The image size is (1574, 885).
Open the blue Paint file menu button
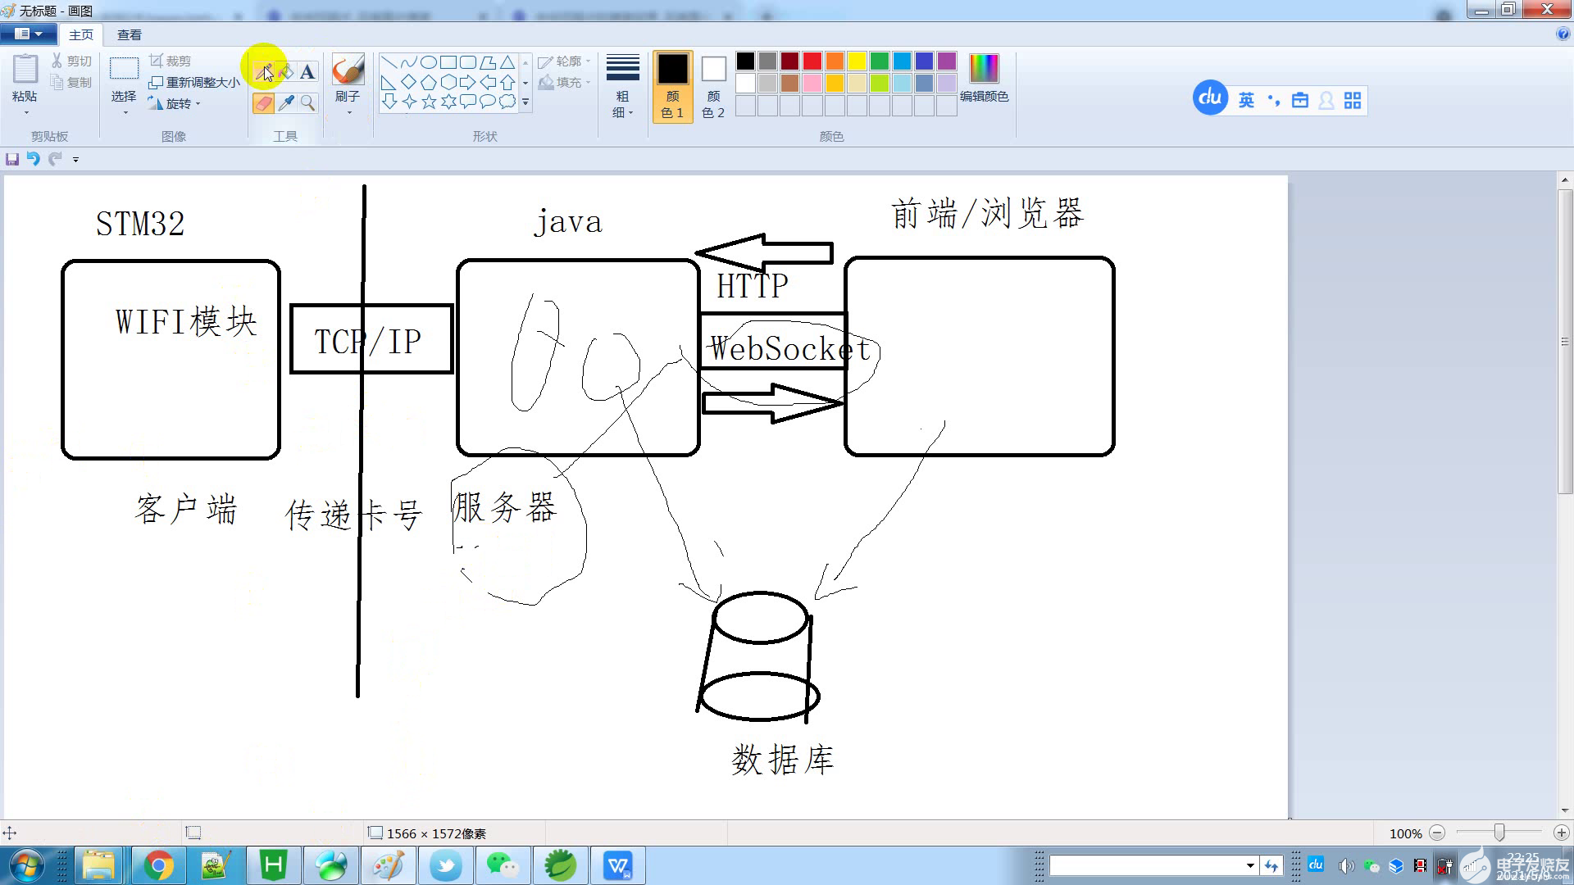(x=29, y=34)
